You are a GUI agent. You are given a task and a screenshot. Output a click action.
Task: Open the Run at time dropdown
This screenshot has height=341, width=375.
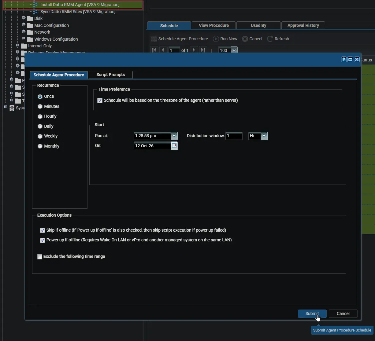(174, 136)
